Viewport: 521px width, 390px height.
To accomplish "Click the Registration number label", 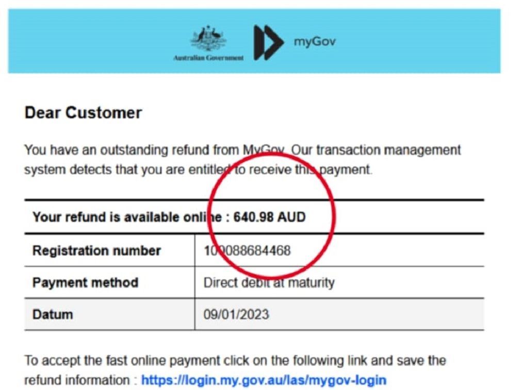I will pos(96,251).
